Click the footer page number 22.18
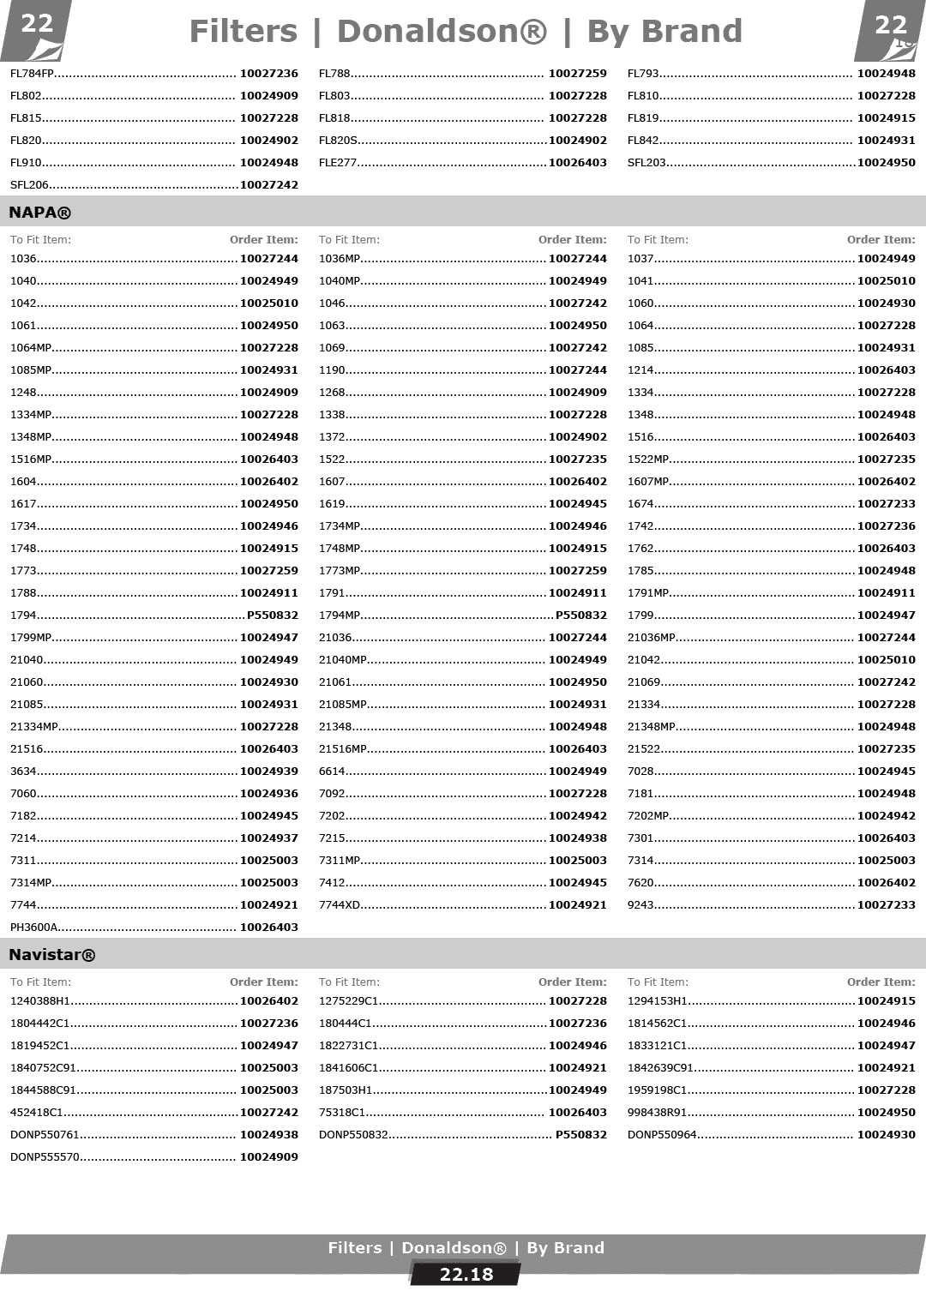The image size is (926, 1291). point(466,1274)
